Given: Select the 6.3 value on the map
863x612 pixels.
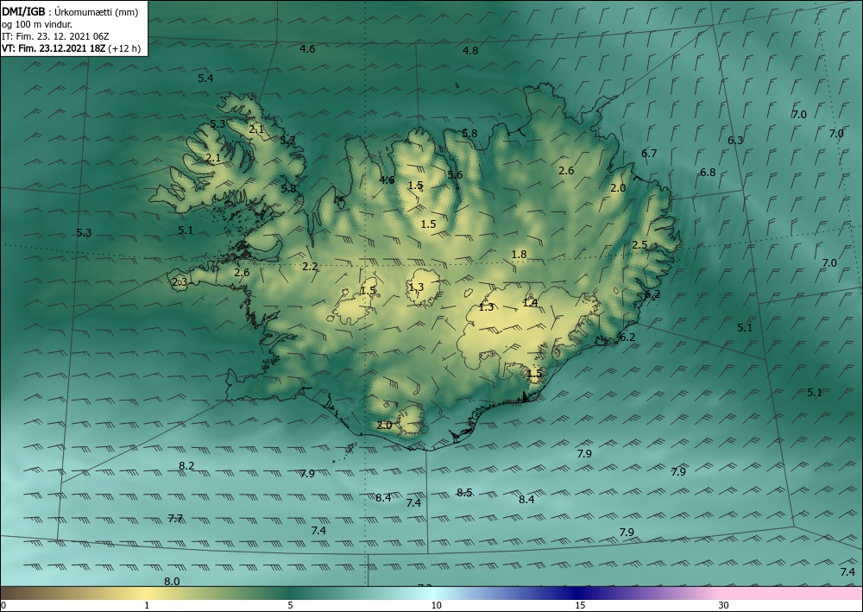Looking at the screenshot, I should coord(736,141).
